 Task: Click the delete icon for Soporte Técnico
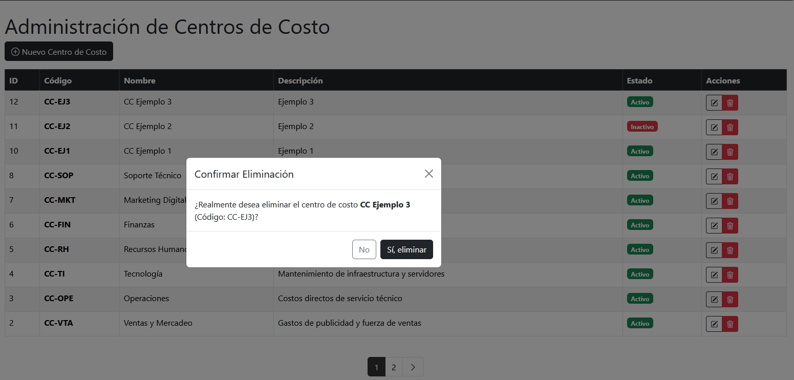(730, 176)
